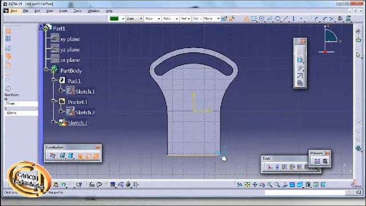This screenshot has height=206, width=366.
Task: Select the Chamfer tool
Action: pyautogui.click(x=325, y=19)
